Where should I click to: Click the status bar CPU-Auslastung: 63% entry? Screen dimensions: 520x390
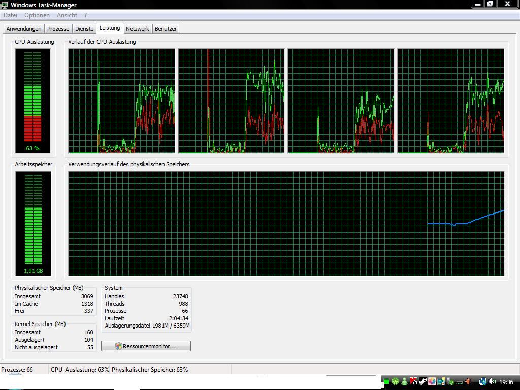(x=80, y=370)
